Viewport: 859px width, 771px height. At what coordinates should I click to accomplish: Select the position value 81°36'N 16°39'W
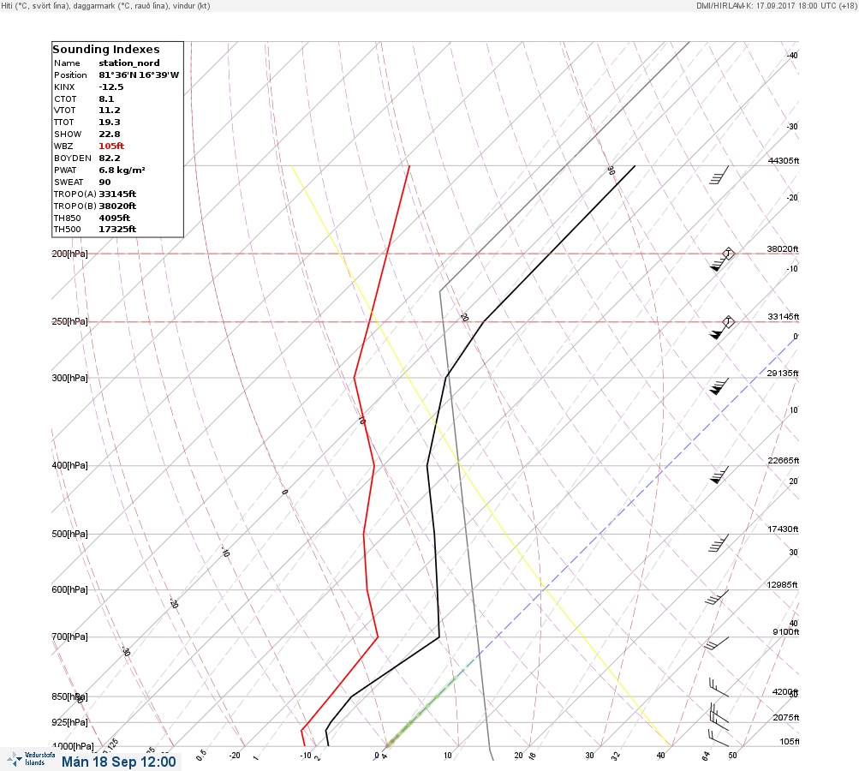(x=139, y=75)
